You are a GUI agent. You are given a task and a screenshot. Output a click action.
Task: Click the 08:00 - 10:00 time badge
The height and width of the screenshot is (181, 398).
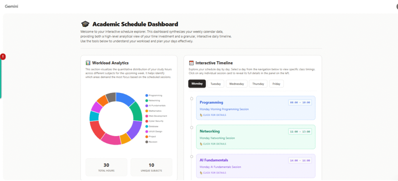point(300,103)
